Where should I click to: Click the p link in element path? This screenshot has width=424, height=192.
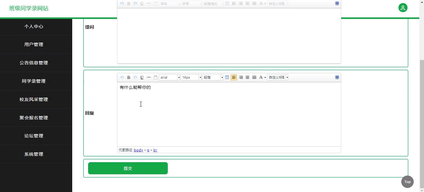click(x=148, y=150)
